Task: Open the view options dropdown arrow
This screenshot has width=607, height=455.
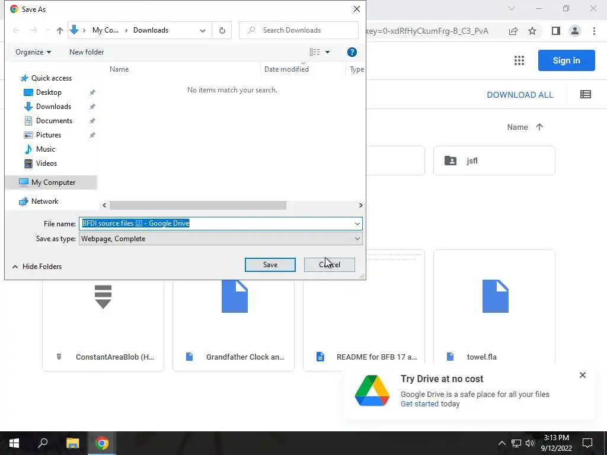Action: point(327,52)
